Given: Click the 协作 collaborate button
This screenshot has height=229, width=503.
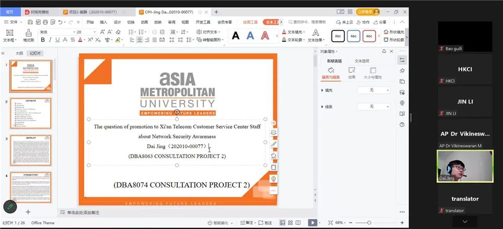Looking at the screenshot, I should pyautogui.click(x=363, y=22).
